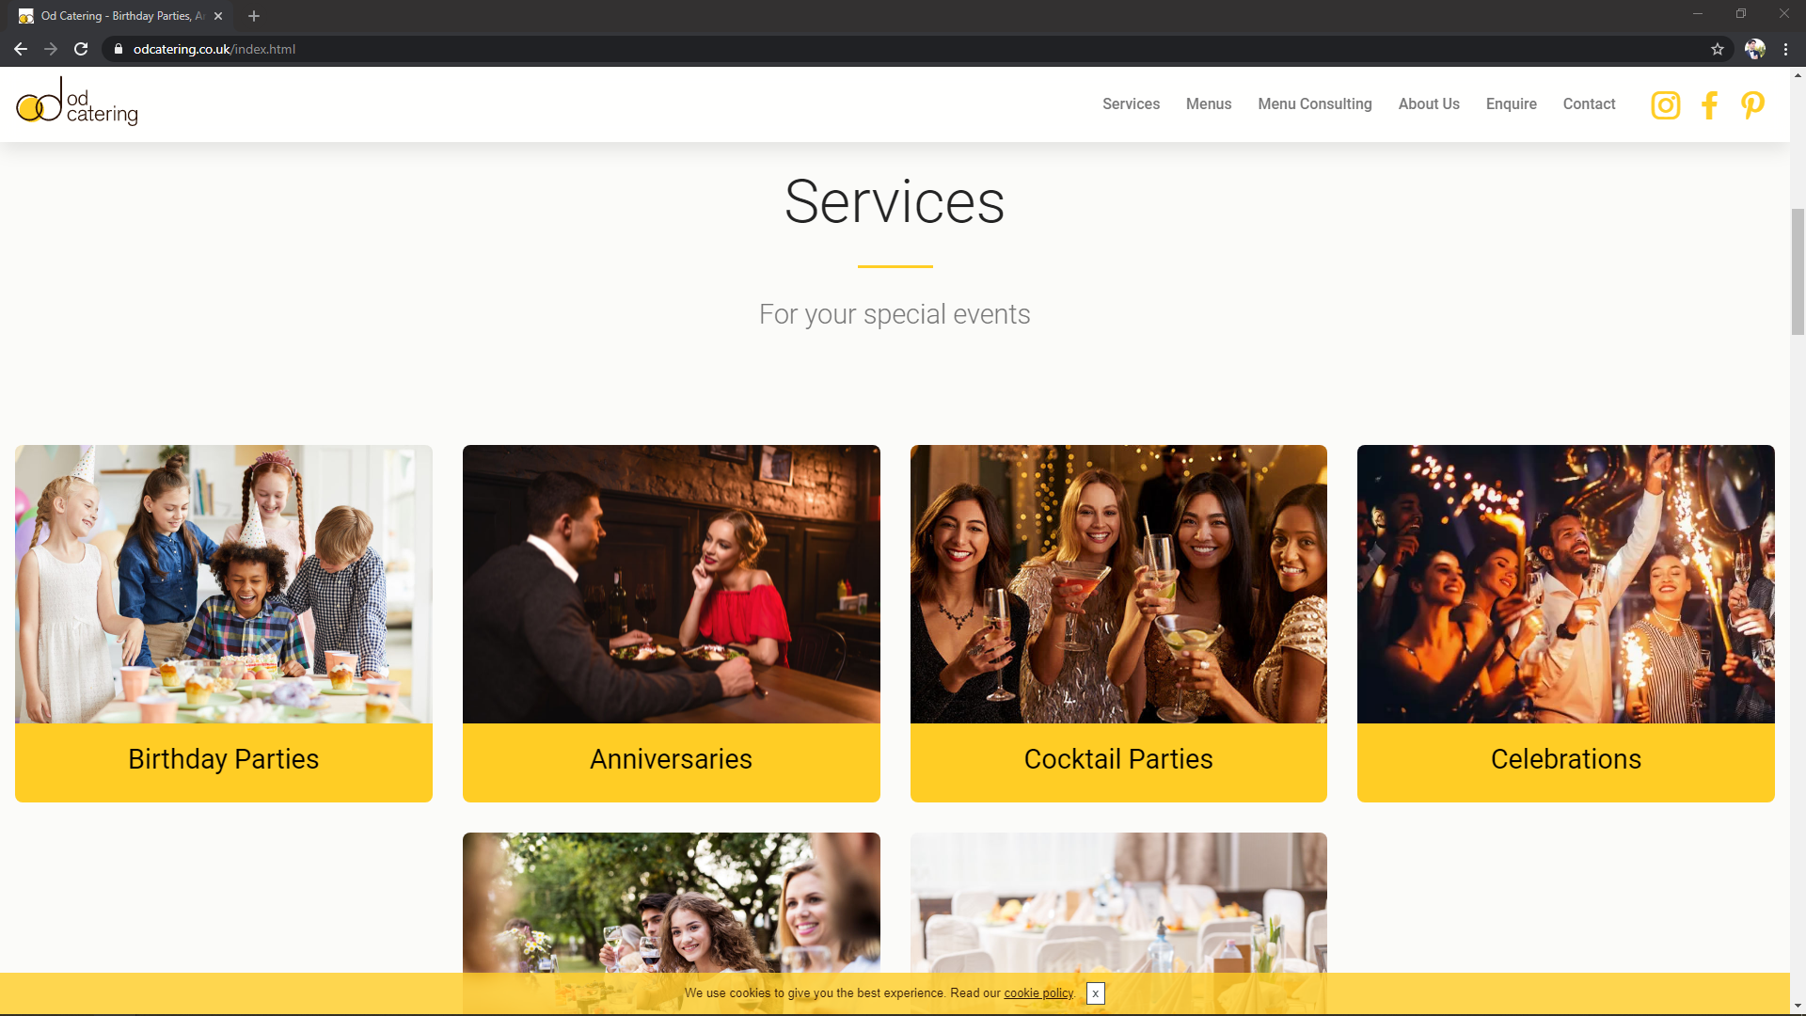Click the page vertical scrollbar thumb
Viewport: 1806px width, 1016px height.
point(1798,271)
